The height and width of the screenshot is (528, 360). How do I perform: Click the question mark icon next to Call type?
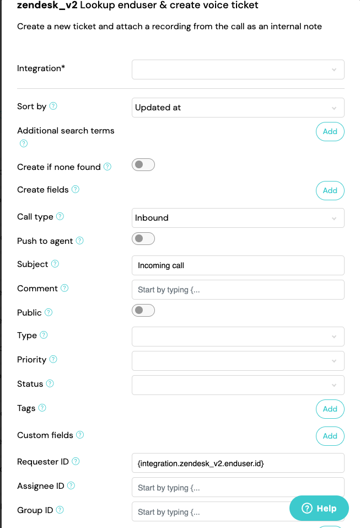60,216
